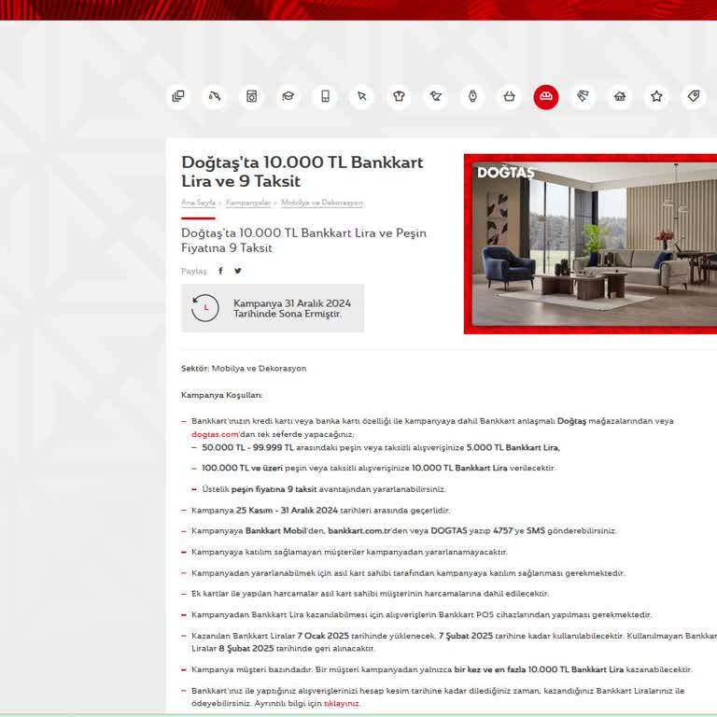The width and height of the screenshot is (717, 717).
Task: Click the campaign ended clock icon
Action: coord(204,308)
